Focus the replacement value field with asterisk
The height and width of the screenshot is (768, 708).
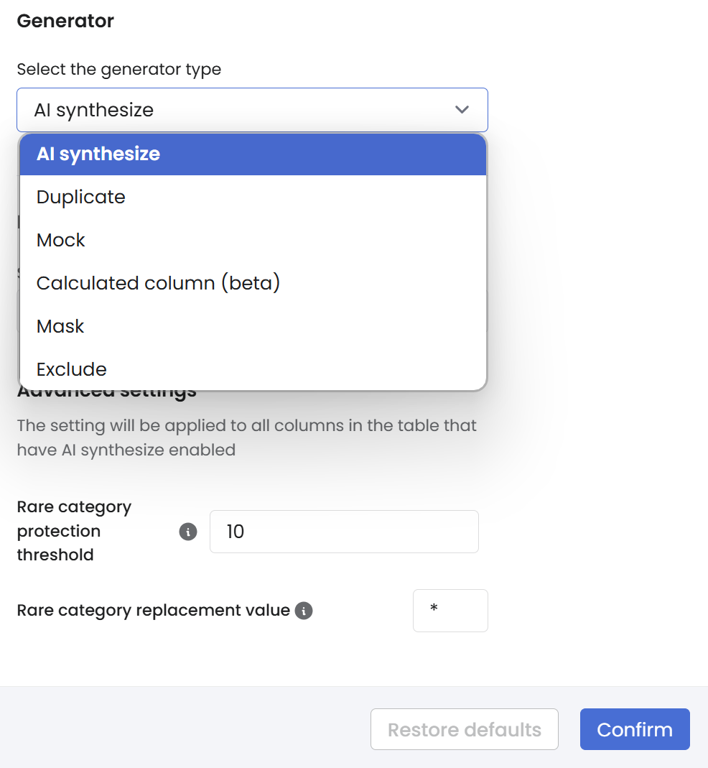[x=450, y=611]
